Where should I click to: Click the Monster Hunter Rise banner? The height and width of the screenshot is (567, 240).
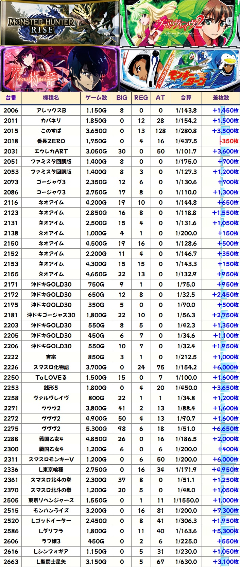[x=60, y=23]
